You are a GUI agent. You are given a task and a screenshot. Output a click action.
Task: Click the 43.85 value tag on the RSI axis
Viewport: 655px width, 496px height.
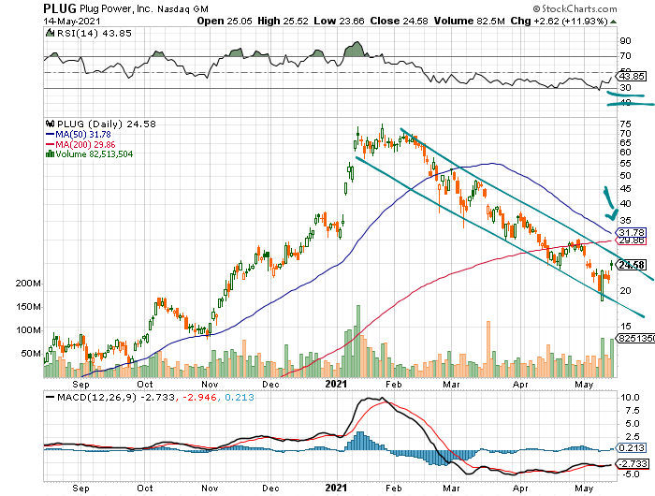tap(632, 77)
